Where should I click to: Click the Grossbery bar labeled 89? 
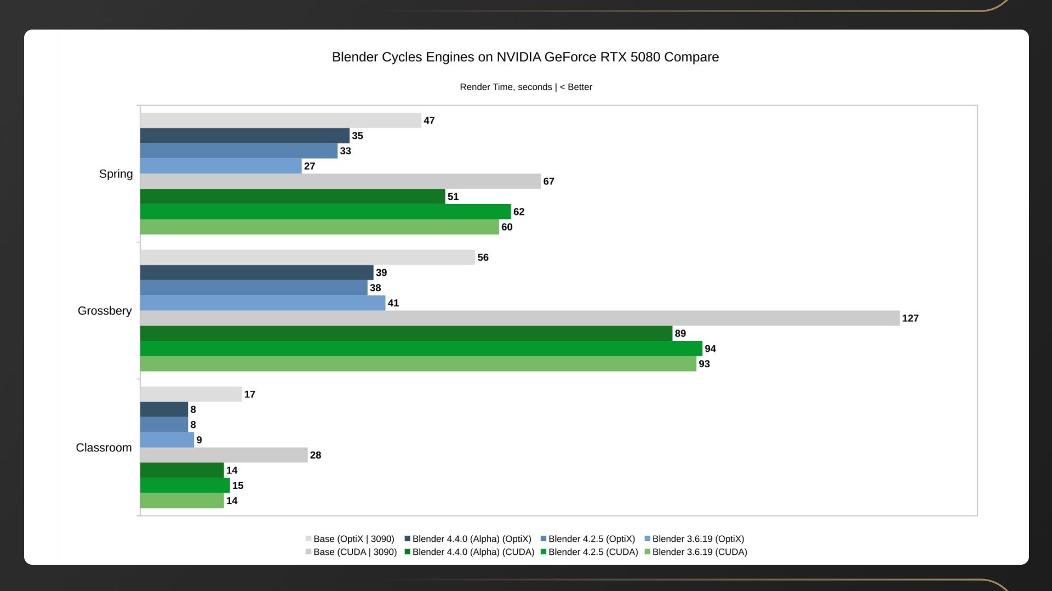point(406,333)
